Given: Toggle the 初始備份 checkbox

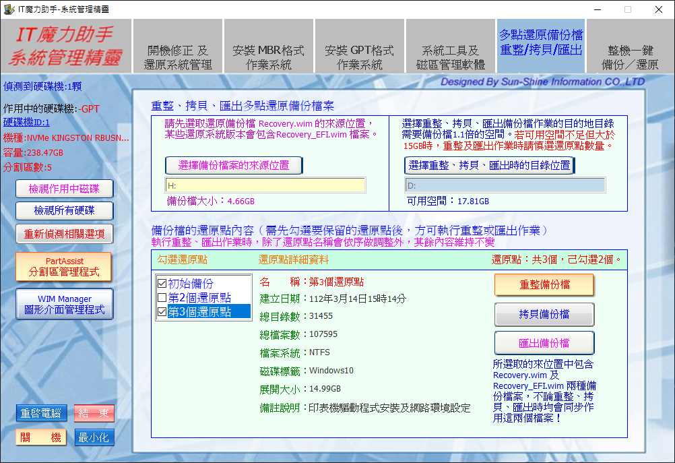Looking at the screenshot, I should point(162,284).
